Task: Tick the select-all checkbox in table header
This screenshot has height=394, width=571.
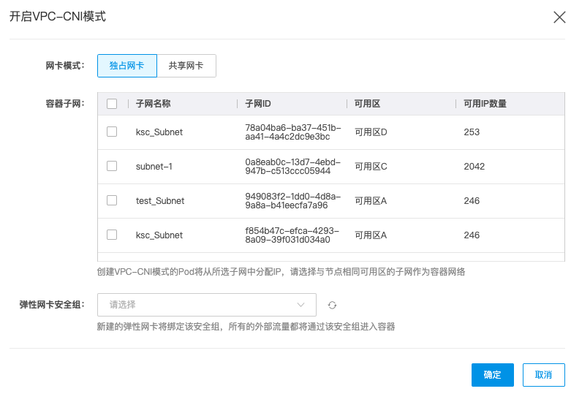Action: [112, 104]
